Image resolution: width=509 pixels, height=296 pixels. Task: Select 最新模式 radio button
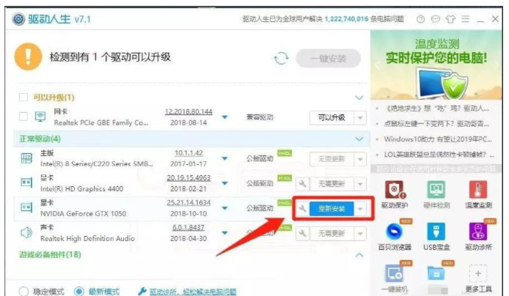pos(79,292)
